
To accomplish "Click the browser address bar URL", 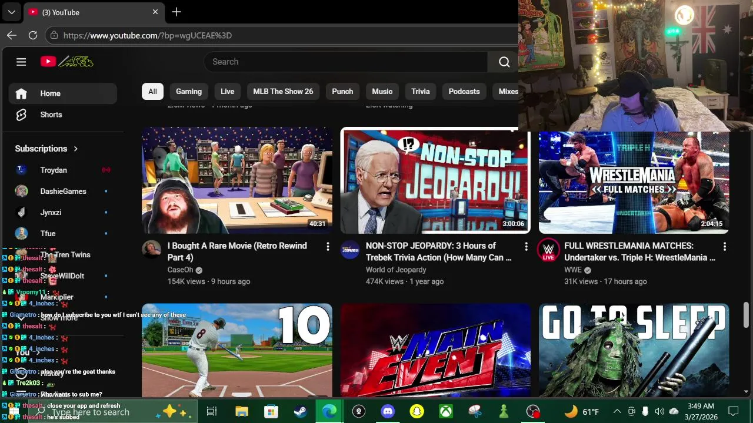I will coord(148,35).
